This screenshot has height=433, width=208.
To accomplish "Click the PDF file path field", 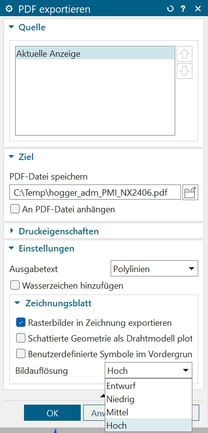I will click(95, 192).
